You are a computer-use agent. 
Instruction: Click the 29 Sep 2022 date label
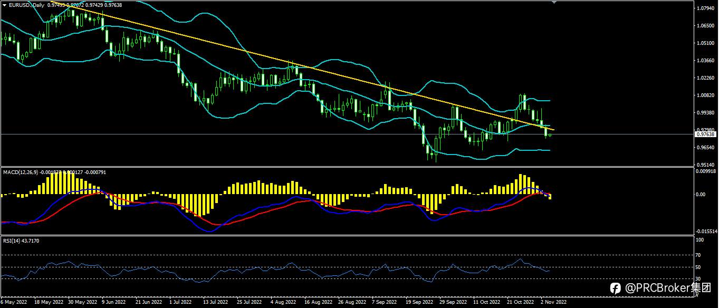coord(453,303)
